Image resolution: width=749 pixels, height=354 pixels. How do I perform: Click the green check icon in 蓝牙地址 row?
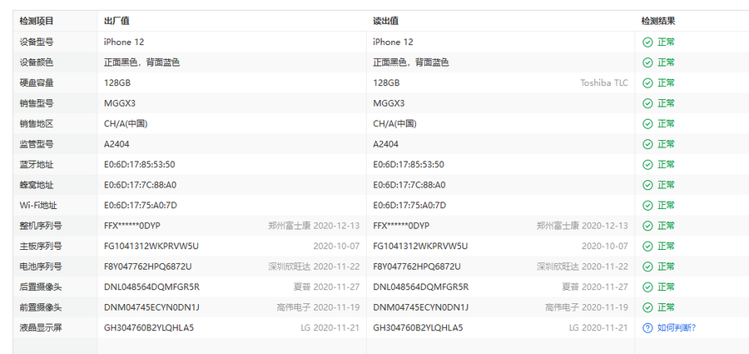[647, 165]
